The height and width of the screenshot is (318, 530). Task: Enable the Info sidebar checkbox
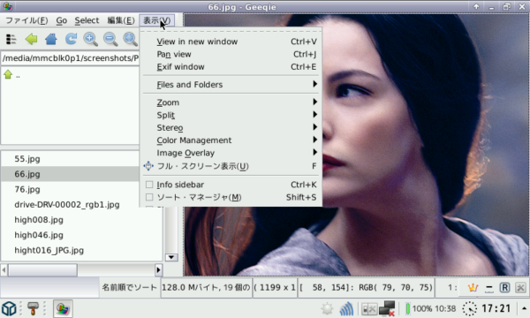click(149, 185)
